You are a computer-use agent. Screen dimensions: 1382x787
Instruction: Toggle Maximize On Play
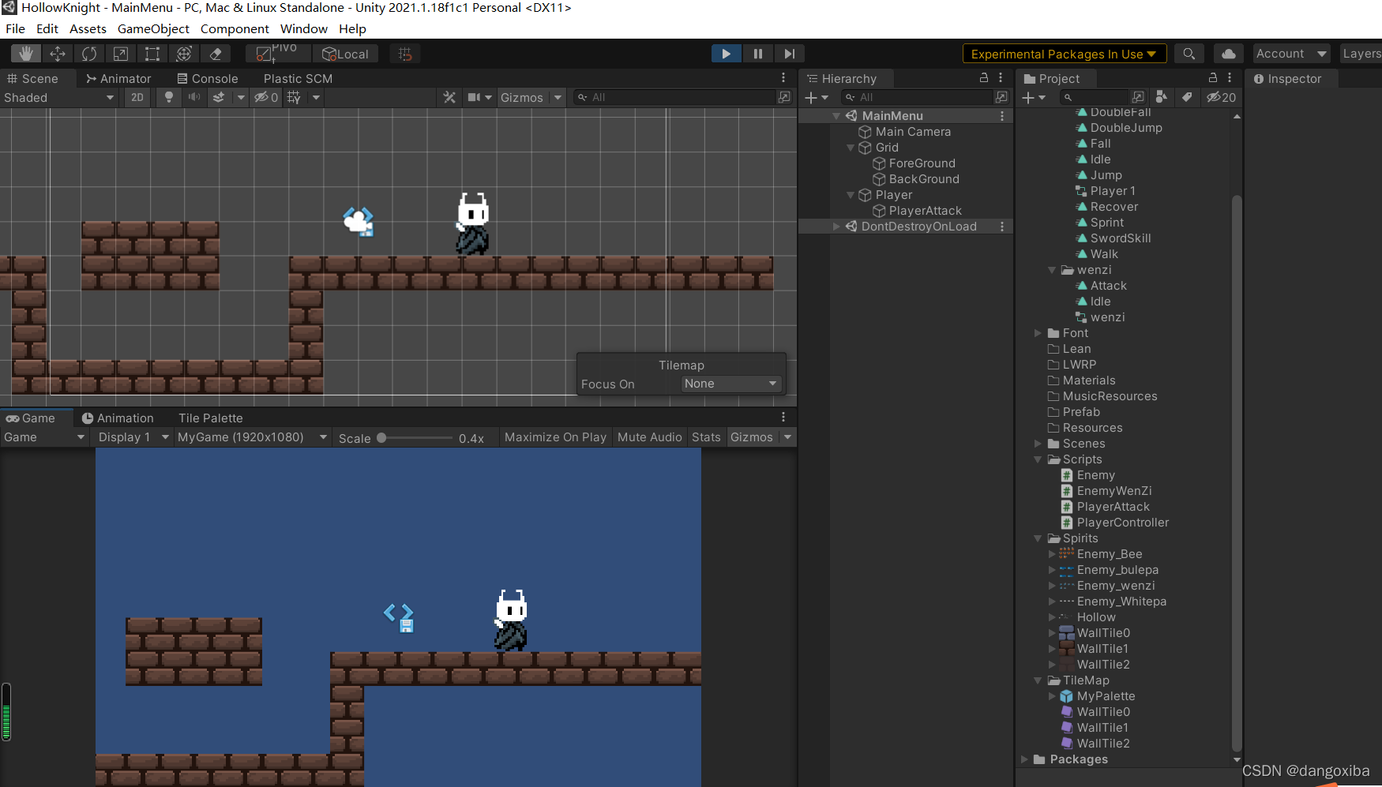(x=555, y=437)
